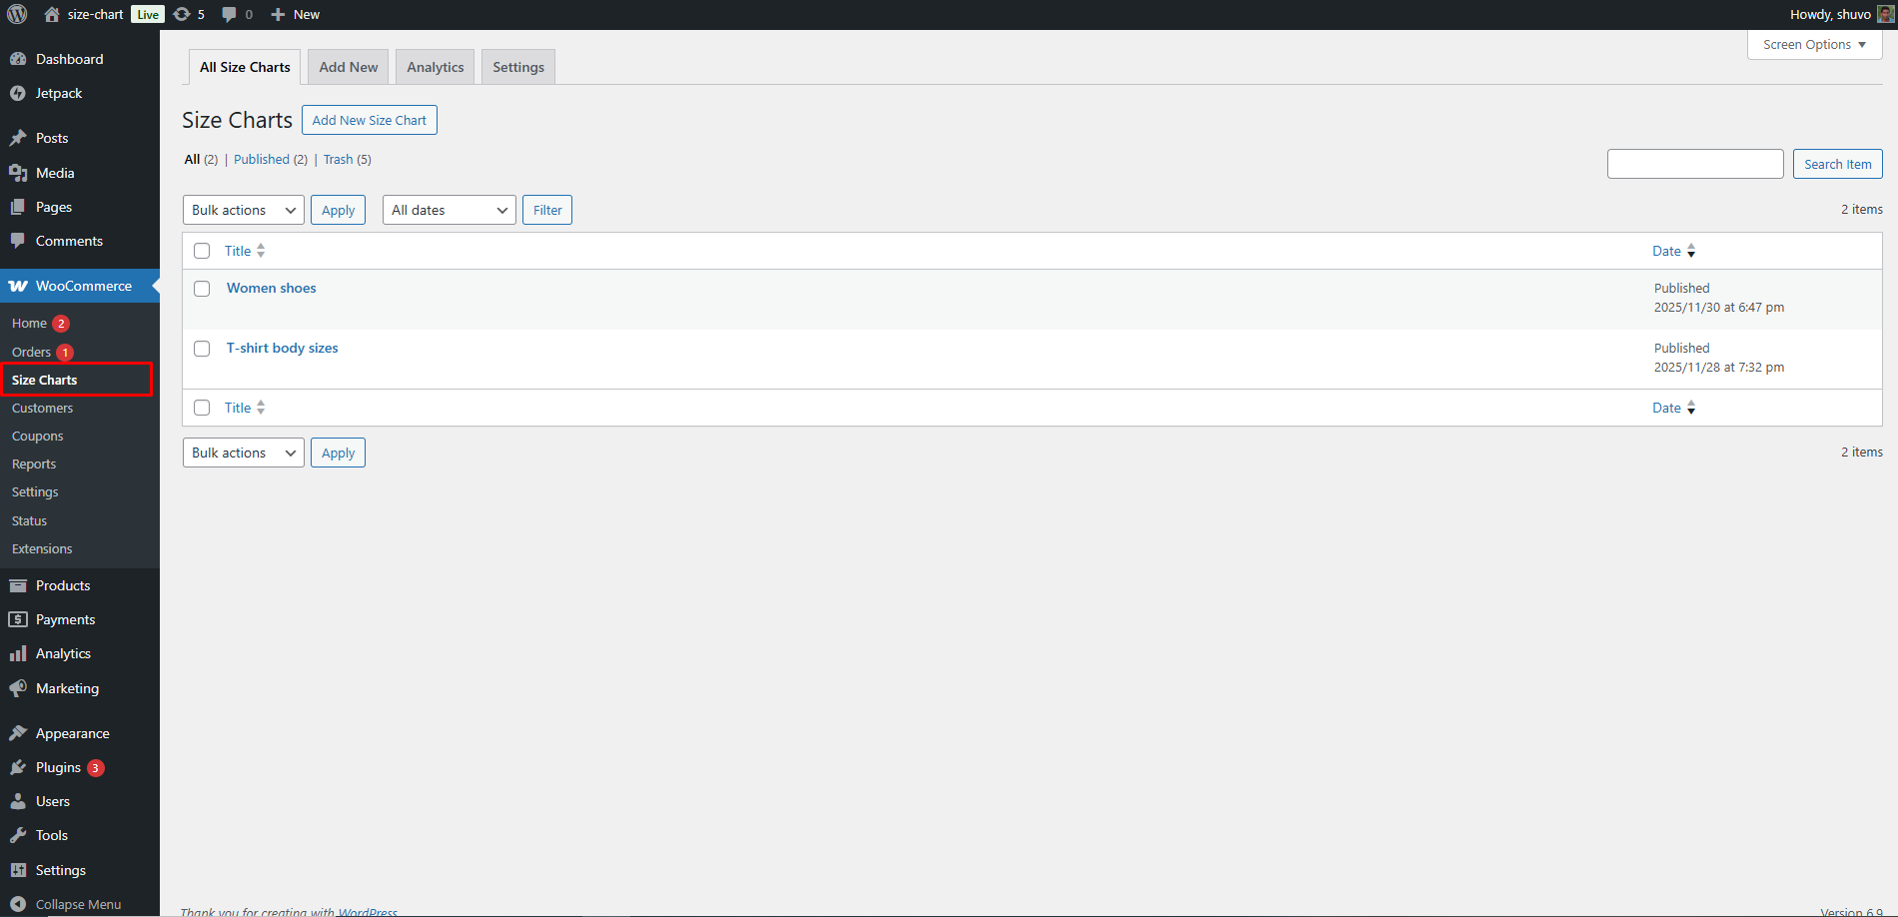Click the Dashboard gauge icon
The image size is (1898, 917).
pos(18,59)
